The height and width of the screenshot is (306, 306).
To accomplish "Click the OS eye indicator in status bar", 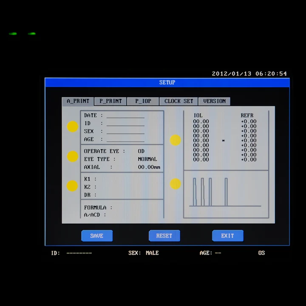I will tap(261, 253).
